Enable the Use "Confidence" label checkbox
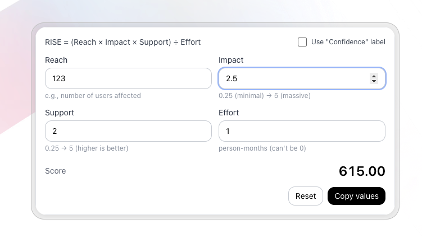This screenshot has width=422, height=252. (302, 42)
